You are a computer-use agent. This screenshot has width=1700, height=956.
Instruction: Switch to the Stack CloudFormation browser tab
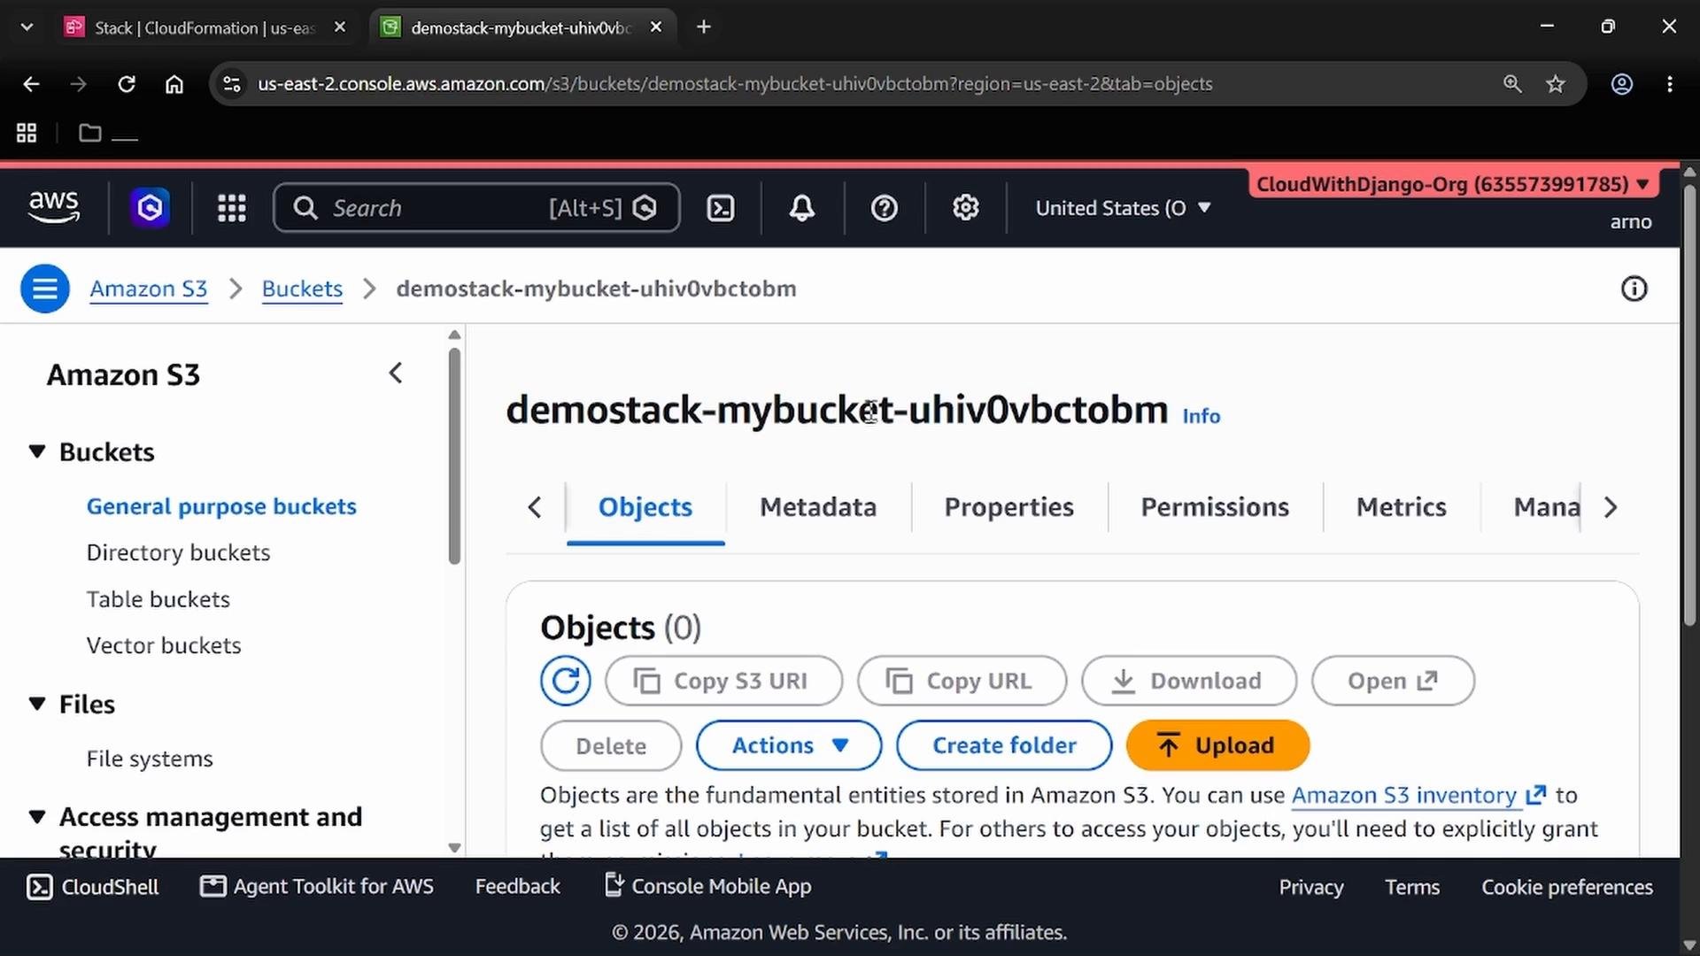coord(204,27)
